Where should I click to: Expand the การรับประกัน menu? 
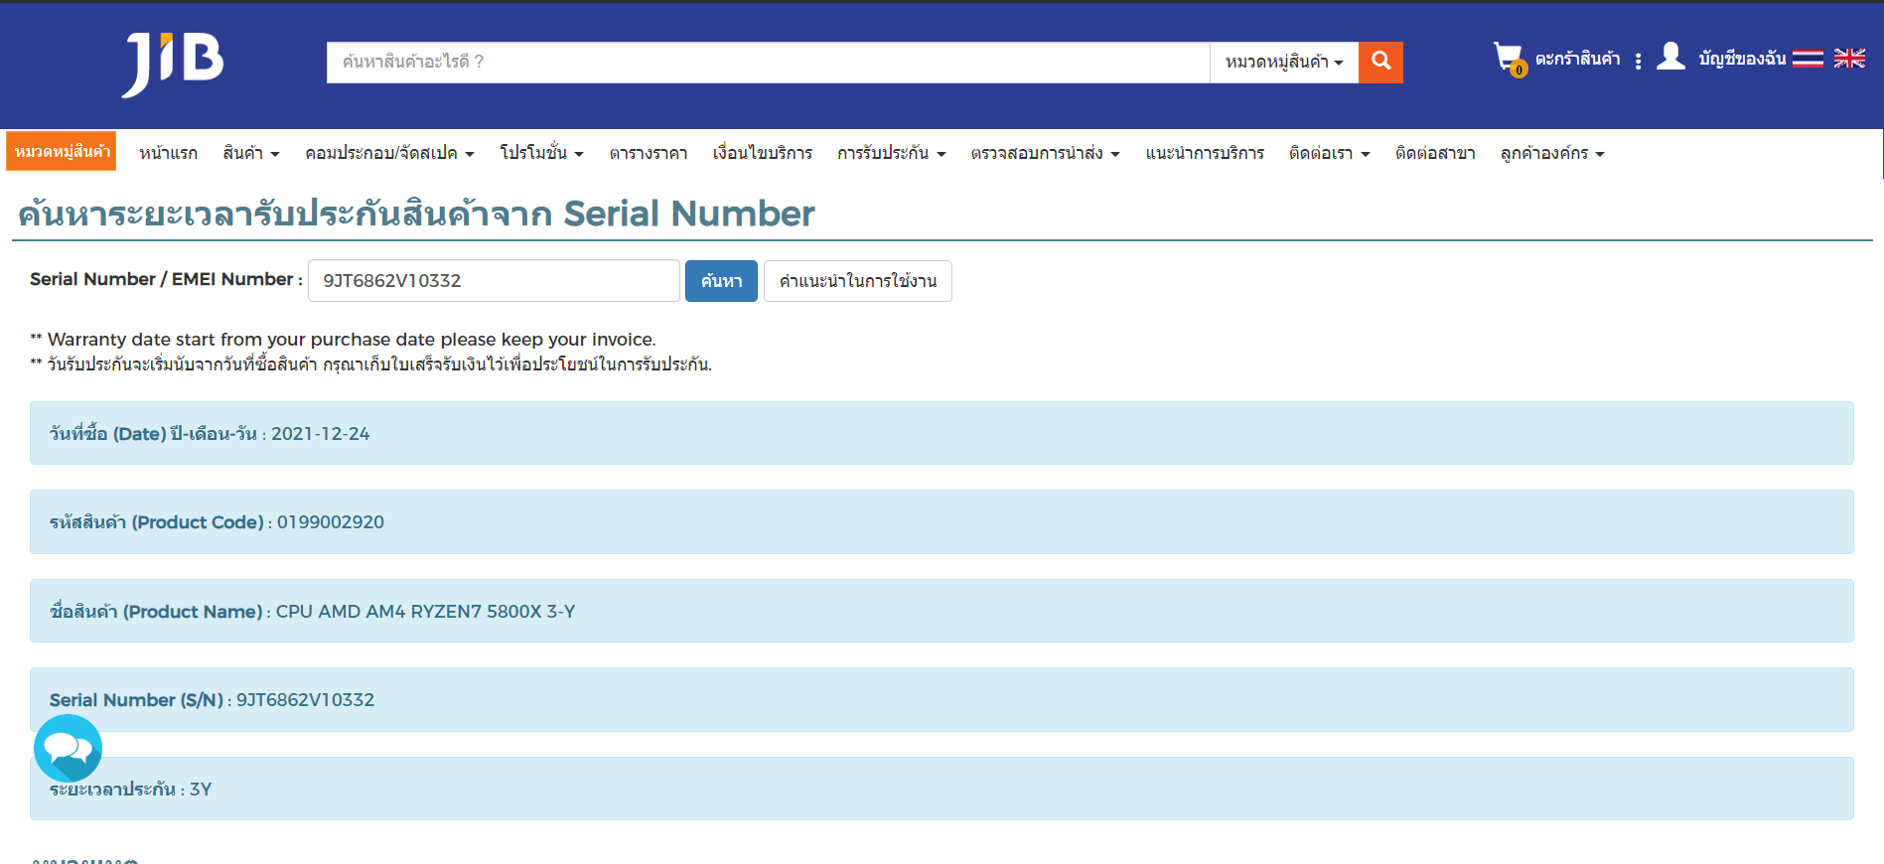(891, 153)
